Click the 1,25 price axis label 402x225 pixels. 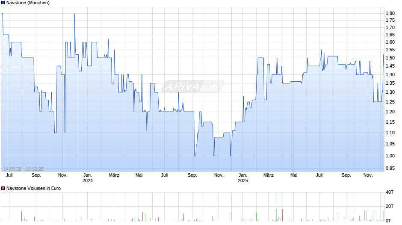click(390, 102)
